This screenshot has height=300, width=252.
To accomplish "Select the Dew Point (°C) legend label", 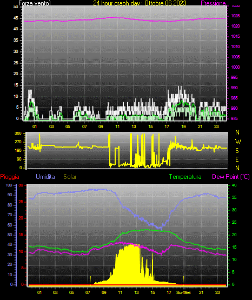I will 231,177.
